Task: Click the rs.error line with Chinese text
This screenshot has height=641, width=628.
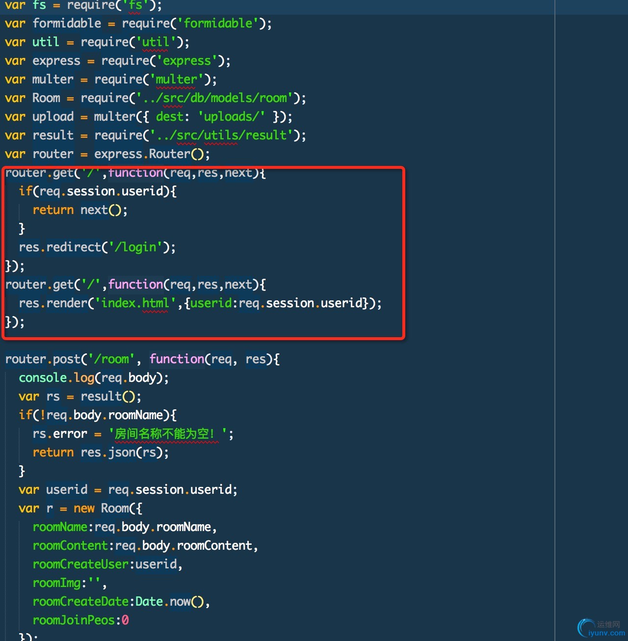Action: coord(133,434)
